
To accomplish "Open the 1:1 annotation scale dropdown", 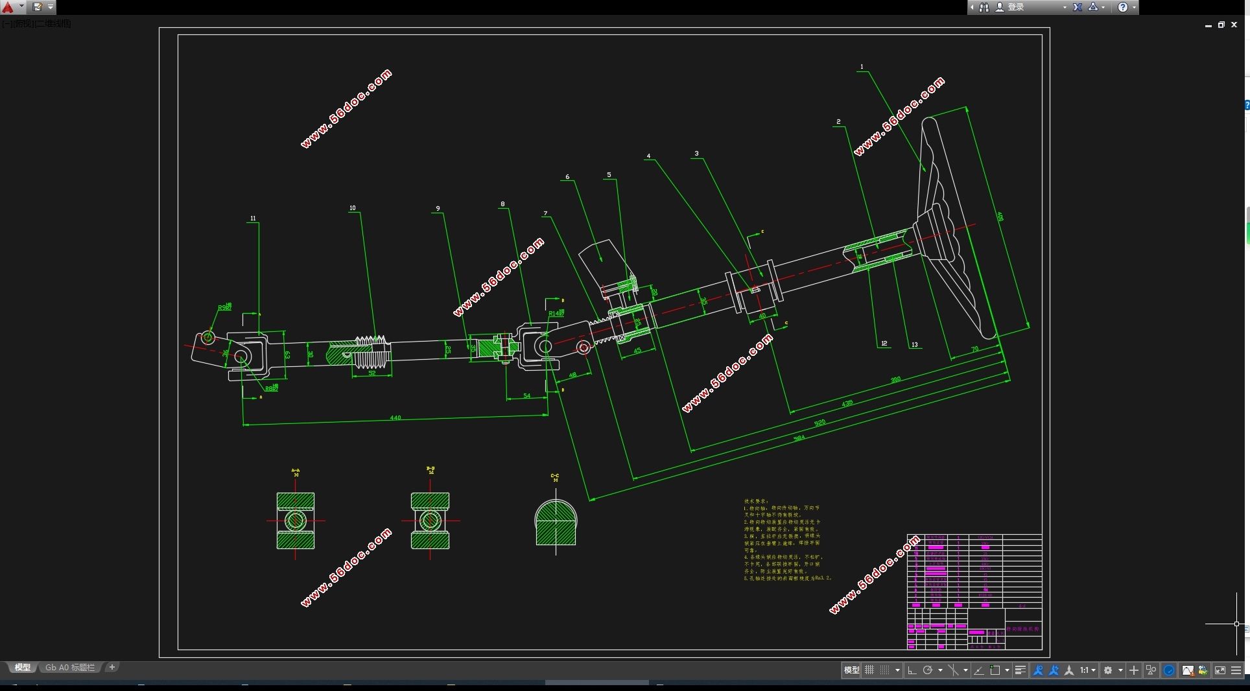I will [1088, 670].
